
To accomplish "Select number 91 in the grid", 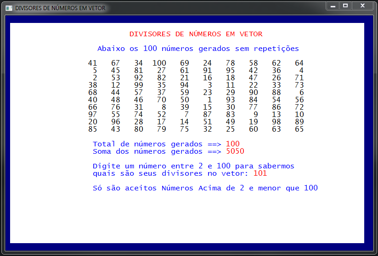I will tap(207, 71).
